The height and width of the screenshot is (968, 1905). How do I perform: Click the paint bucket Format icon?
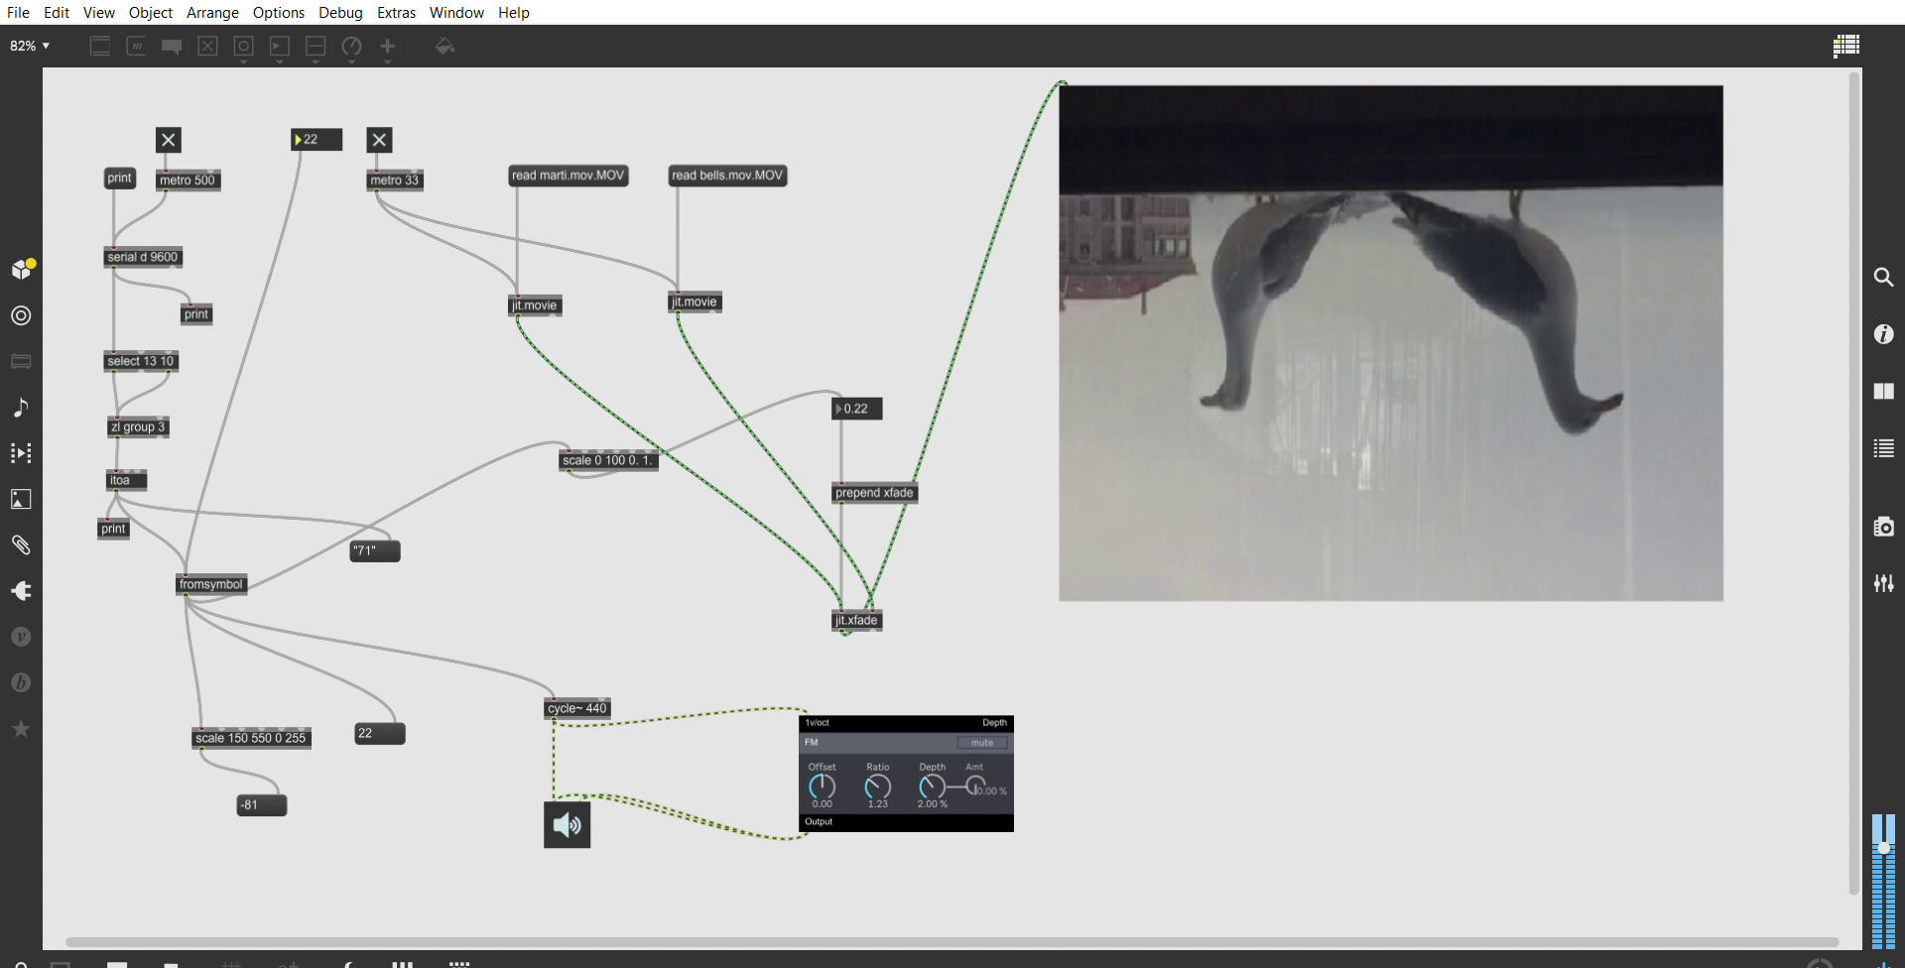pos(444,47)
